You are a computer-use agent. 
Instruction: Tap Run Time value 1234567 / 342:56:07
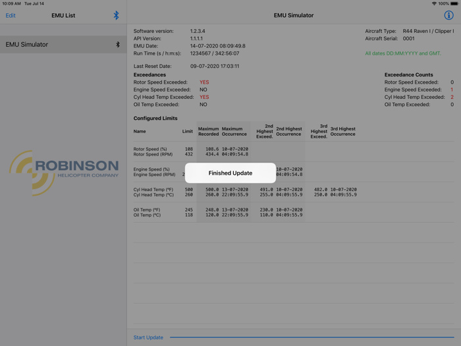[x=215, y=53]
